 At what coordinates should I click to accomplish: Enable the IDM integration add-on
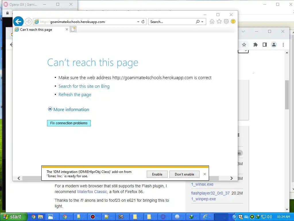click(x=157, y=174)
